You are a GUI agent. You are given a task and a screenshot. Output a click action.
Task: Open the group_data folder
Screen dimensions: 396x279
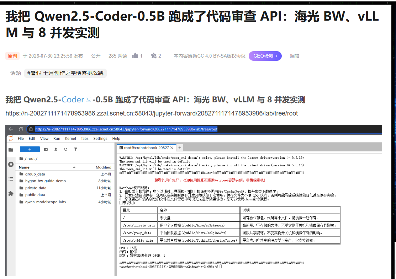tap(65, 174)
